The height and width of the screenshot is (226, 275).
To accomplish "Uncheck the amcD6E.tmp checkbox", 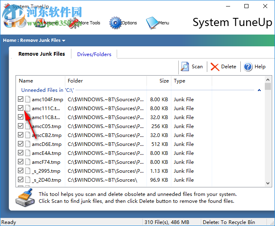I will pos(21,143).
